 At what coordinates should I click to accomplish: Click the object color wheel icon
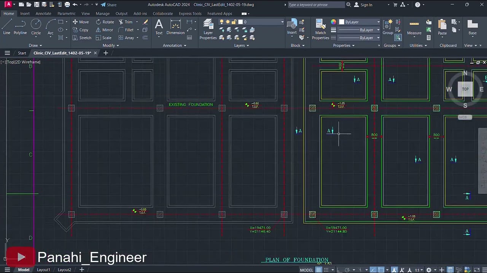(334, 22)
